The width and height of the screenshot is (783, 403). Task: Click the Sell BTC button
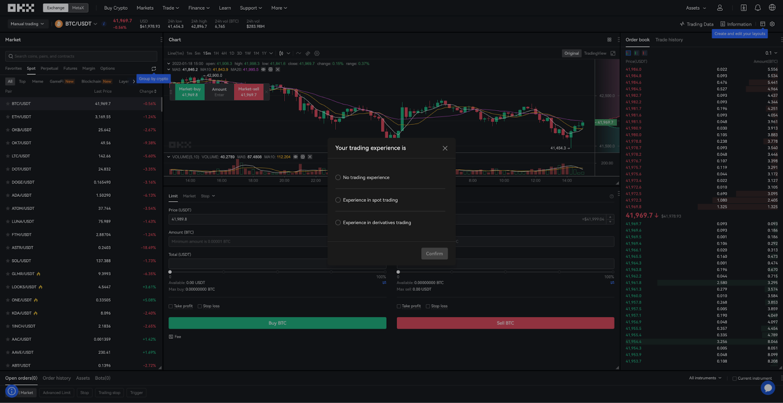coord(506,323)
